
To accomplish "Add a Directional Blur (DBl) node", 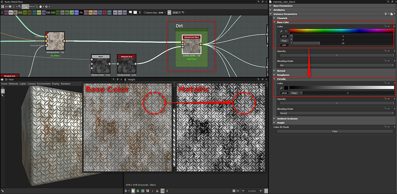I will [x=30, y=13].
